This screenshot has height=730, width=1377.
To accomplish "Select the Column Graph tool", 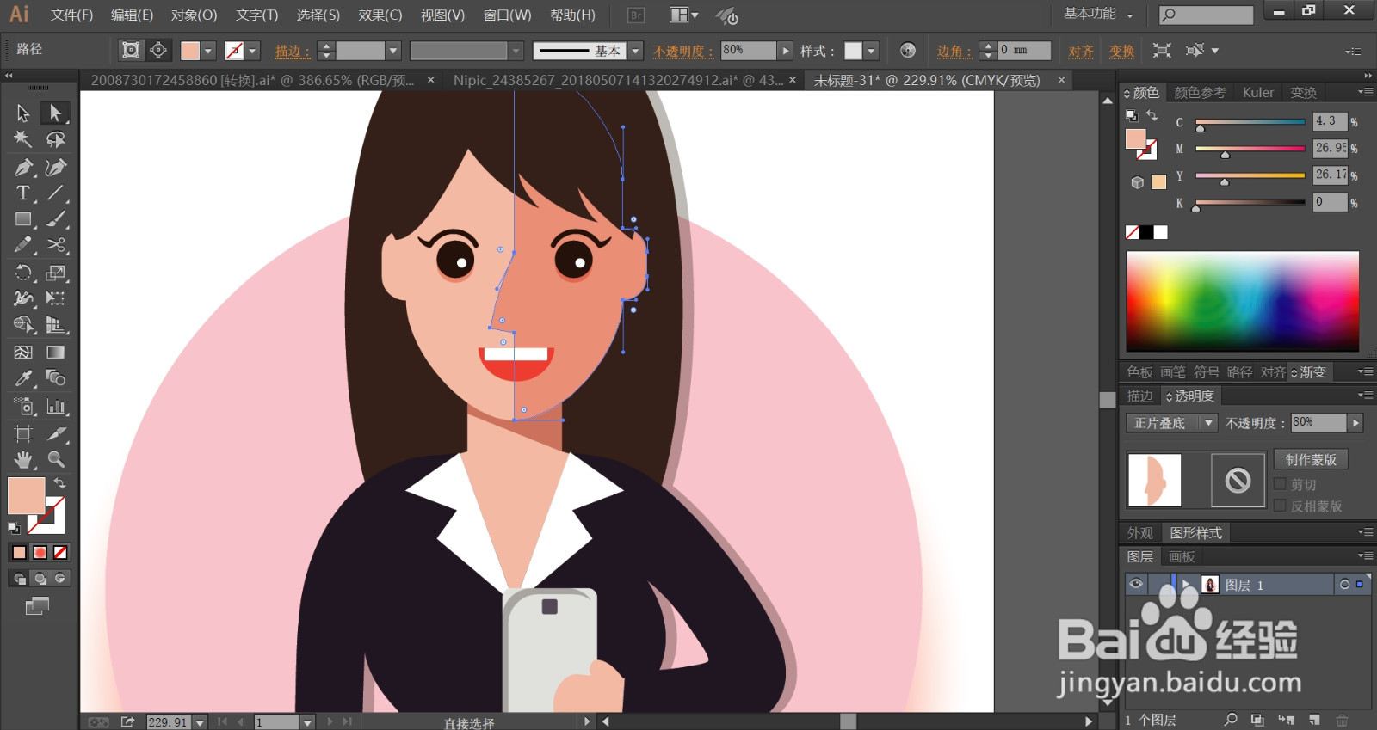I will pyautogui.click(x=56, y=406).
